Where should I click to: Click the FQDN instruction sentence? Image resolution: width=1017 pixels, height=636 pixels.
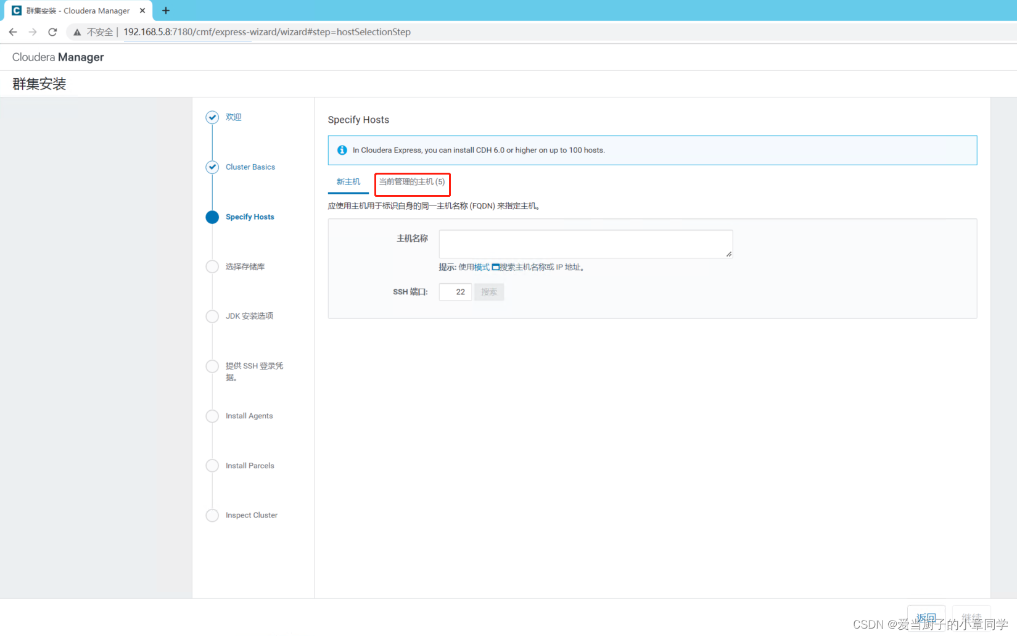point(434,206)
